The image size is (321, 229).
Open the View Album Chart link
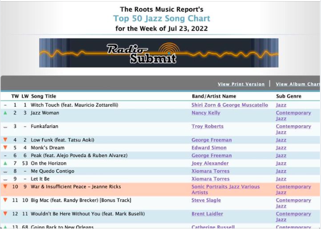click(298, 84)
